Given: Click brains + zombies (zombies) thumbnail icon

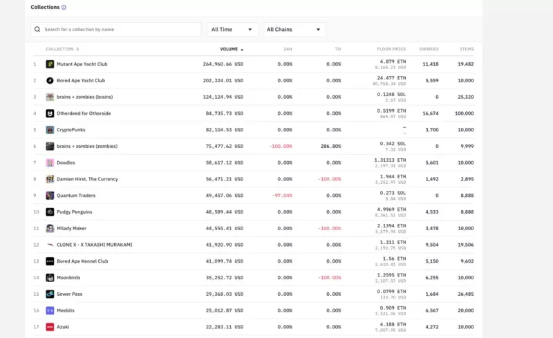Looking at the screenshot, I should (50, 146).
